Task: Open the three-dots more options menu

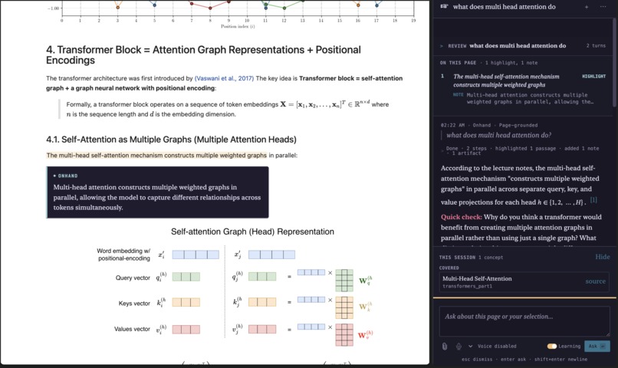Action: click(603, 7)
